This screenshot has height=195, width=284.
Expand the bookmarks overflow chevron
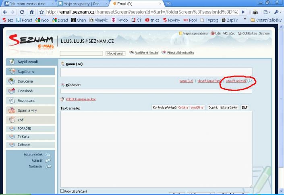[x=245, y=19]
